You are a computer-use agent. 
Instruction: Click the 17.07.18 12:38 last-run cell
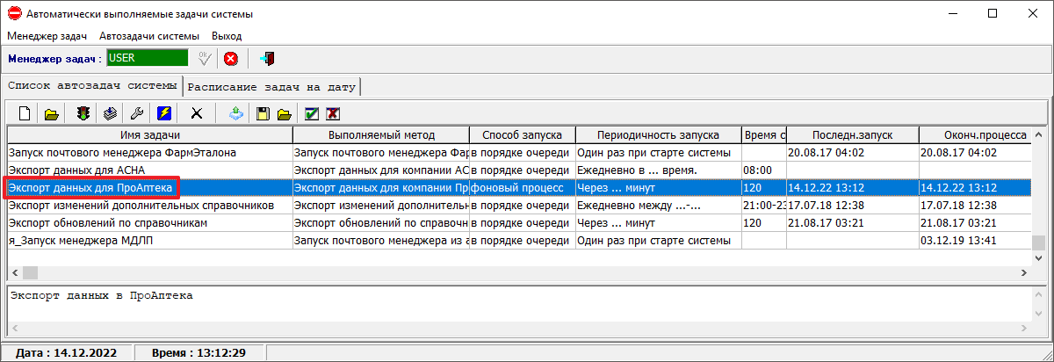852,205
